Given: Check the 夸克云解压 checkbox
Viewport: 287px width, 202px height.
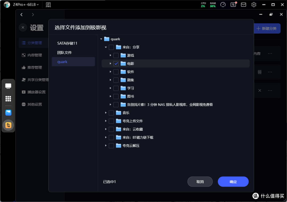Looking at the screenshot, I should tap(111, 146).
